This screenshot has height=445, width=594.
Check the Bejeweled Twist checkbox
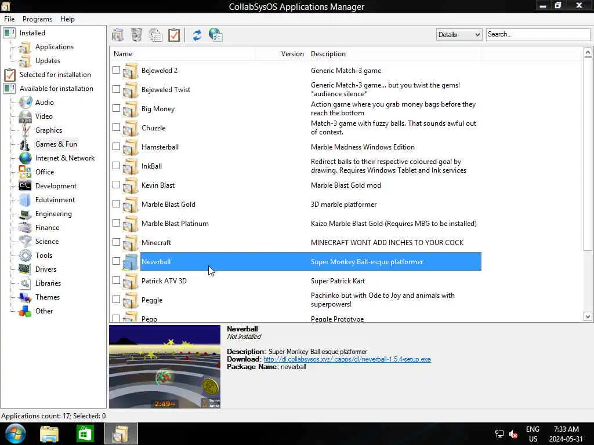[x=116, y=89]
